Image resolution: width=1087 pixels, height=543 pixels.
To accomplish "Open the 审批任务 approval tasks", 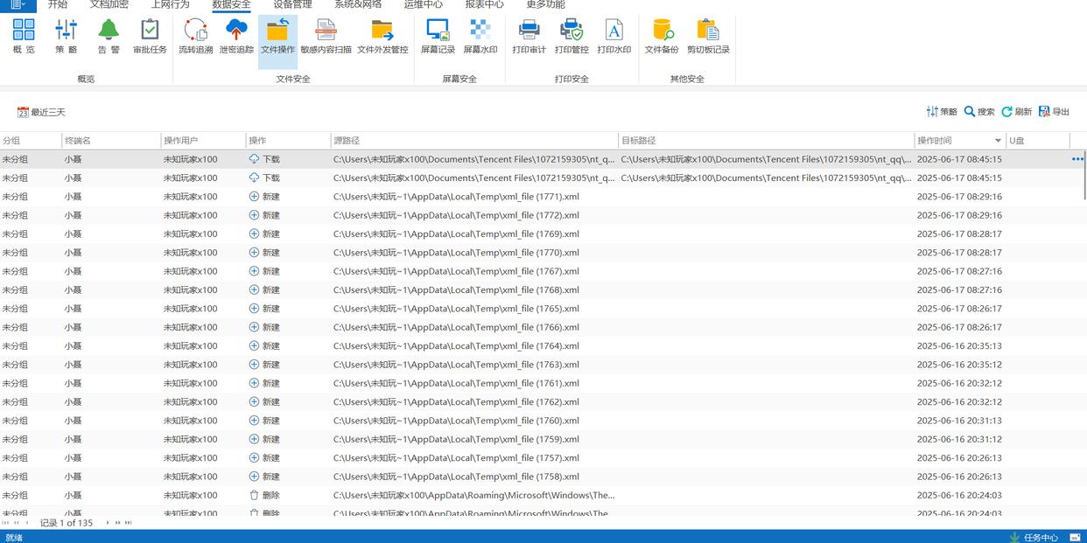I will tap(150, 37).
